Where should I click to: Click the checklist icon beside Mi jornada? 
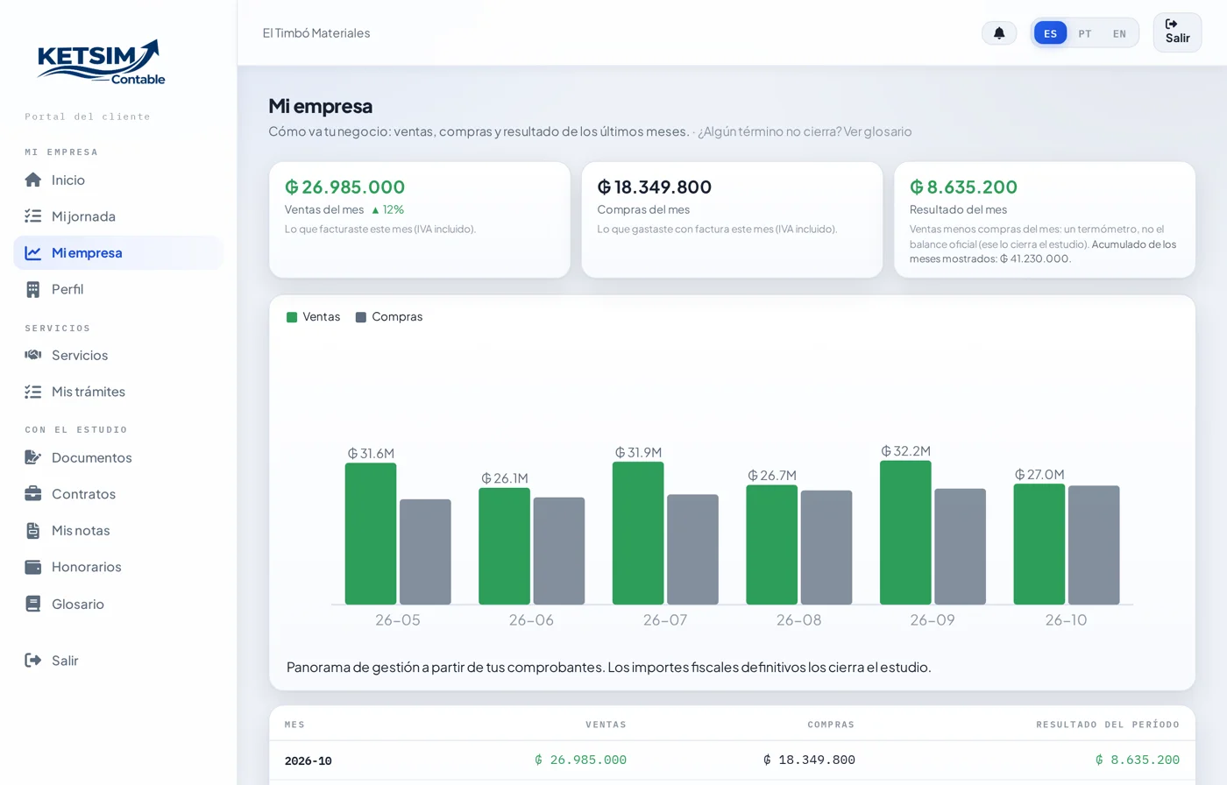(33, 216)
